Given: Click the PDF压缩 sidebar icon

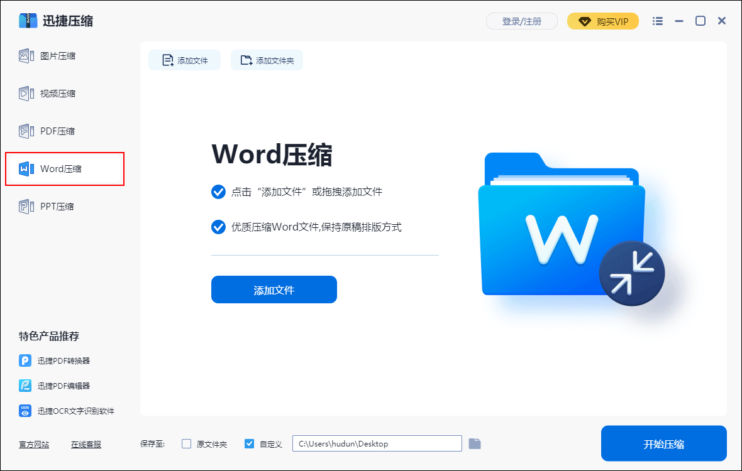Looking at the screenshot, I should tap(26, 131).
